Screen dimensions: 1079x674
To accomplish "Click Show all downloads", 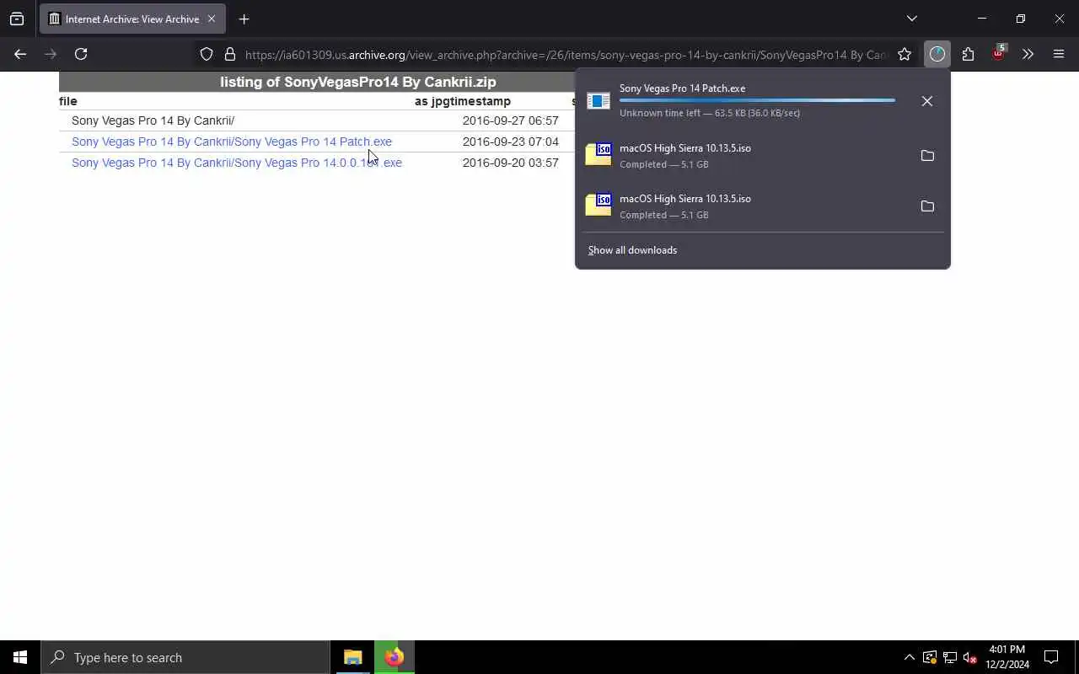I will pos(632,250).
